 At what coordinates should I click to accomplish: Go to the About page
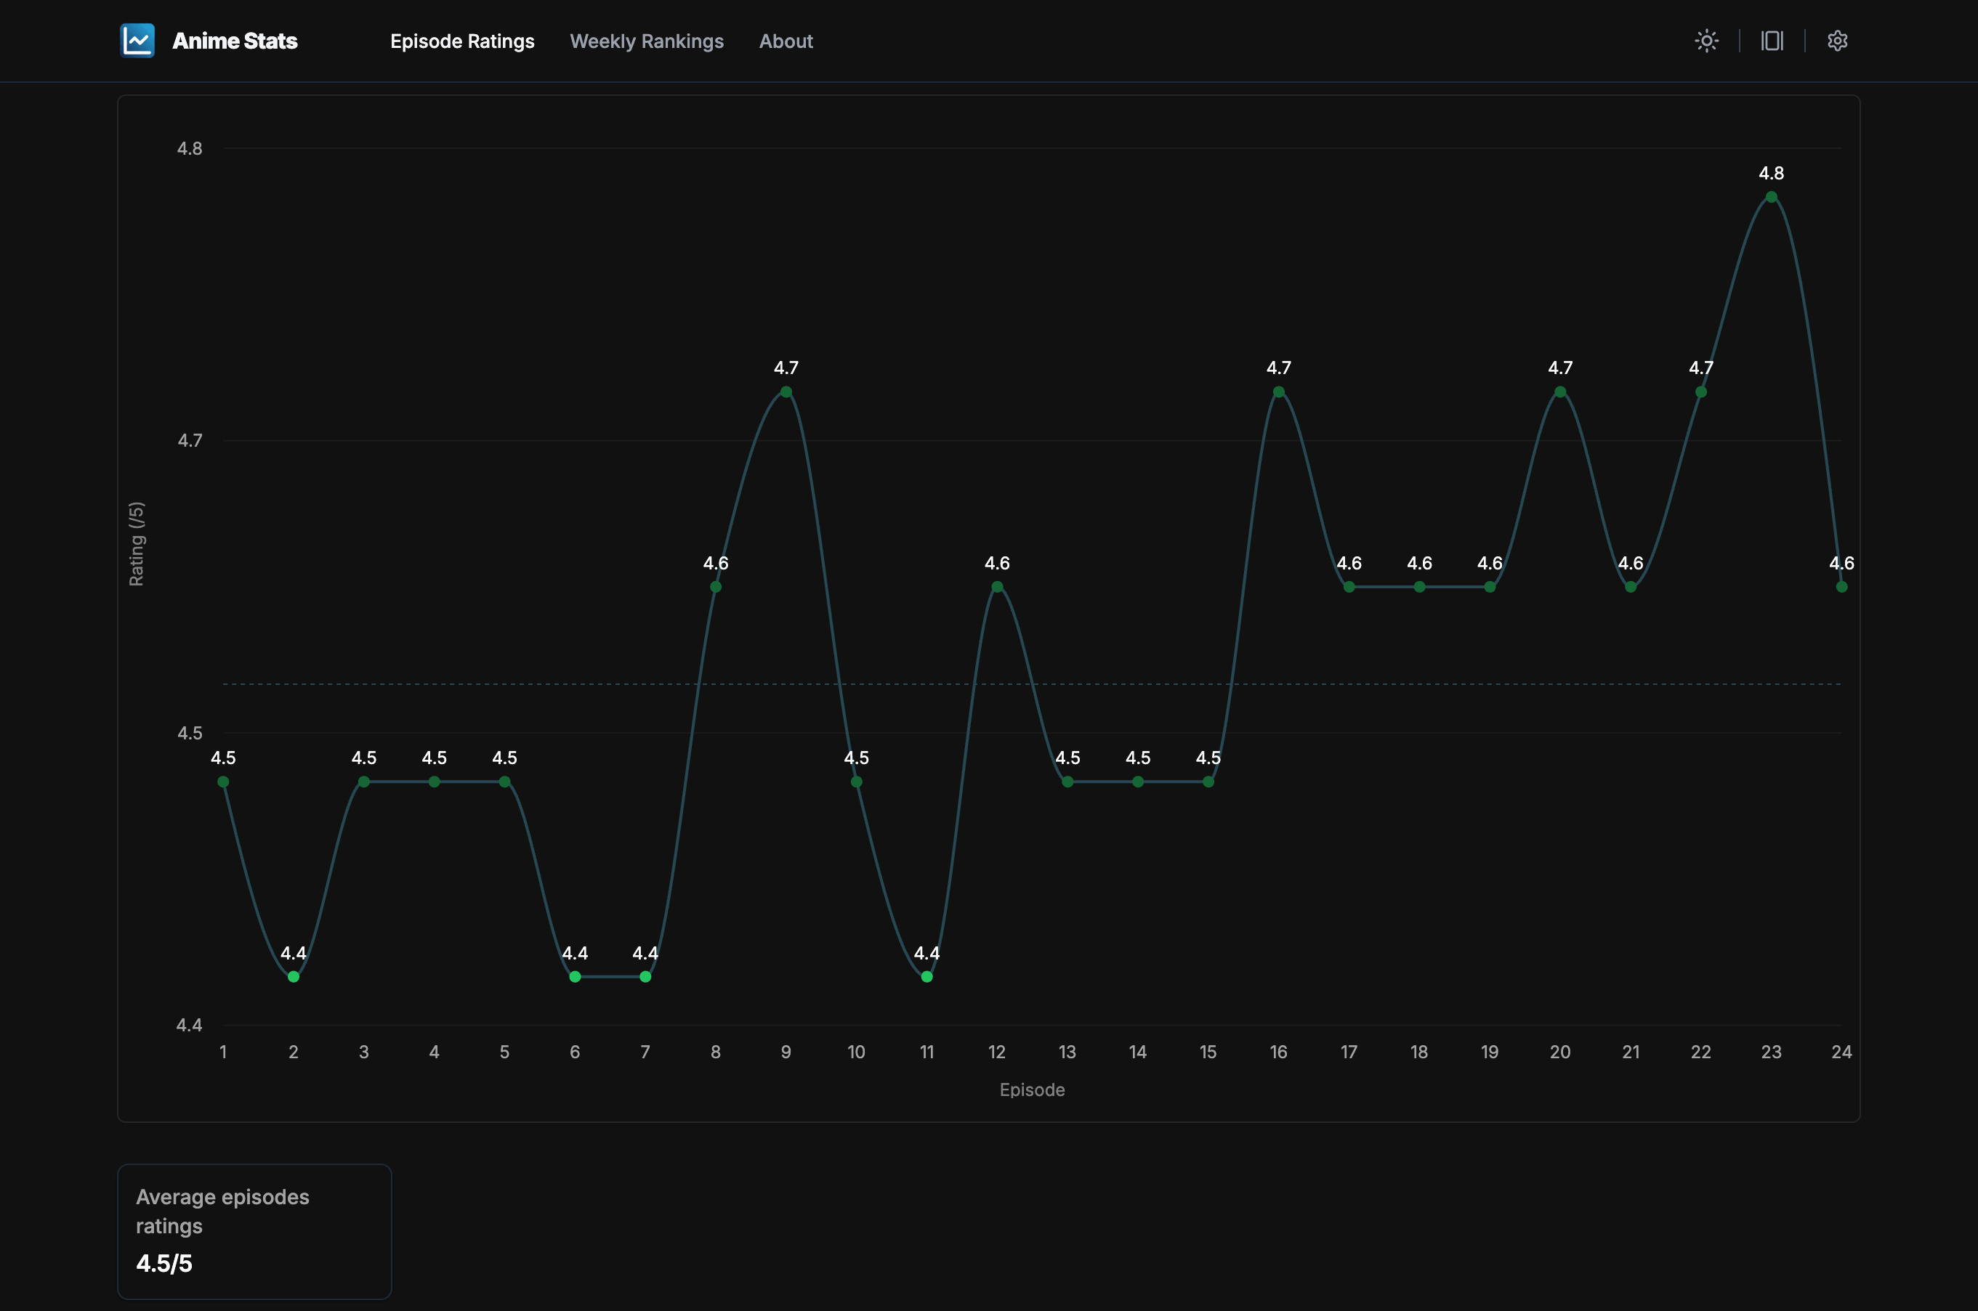click(786, 41)
